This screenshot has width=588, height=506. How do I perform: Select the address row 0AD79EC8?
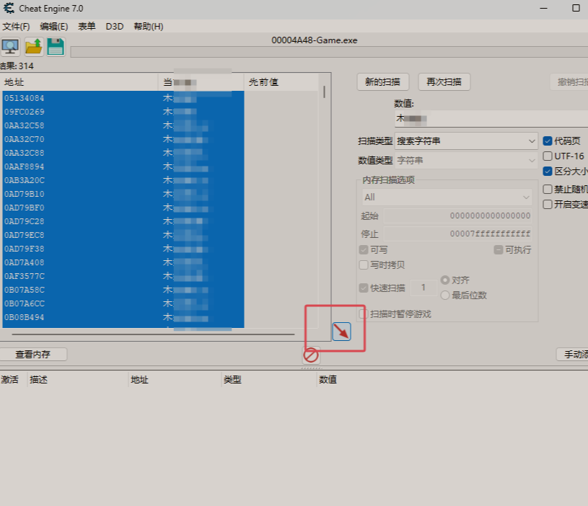coord(123,235)
